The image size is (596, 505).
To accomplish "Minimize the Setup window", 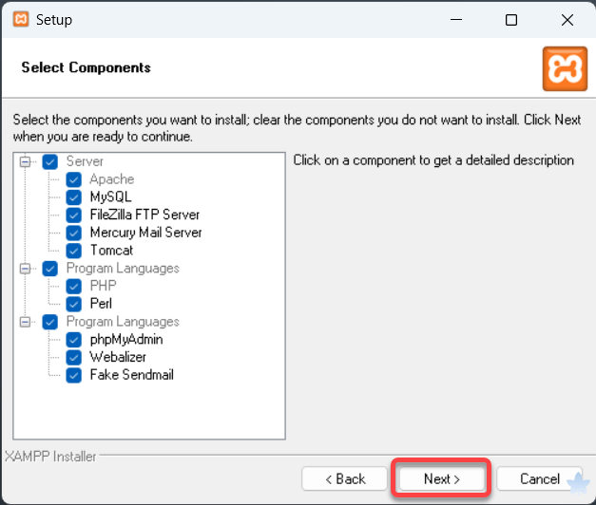I will click(x=456, y=19).
